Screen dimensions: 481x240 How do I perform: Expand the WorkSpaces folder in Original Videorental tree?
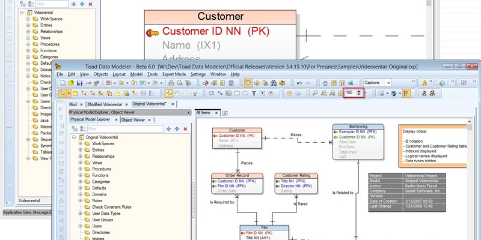tap(81, 143)
